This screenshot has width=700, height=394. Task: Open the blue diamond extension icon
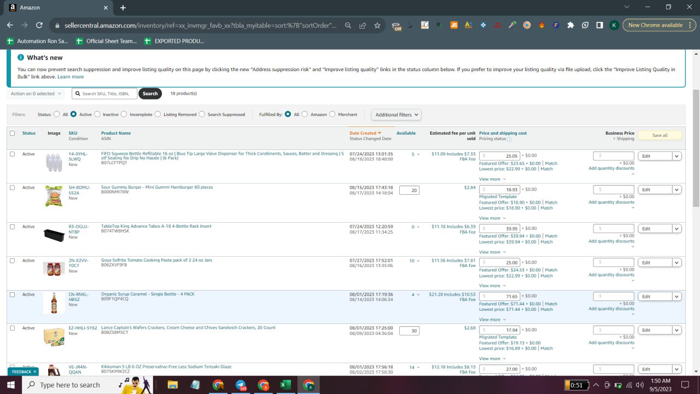tap(483, 25)
